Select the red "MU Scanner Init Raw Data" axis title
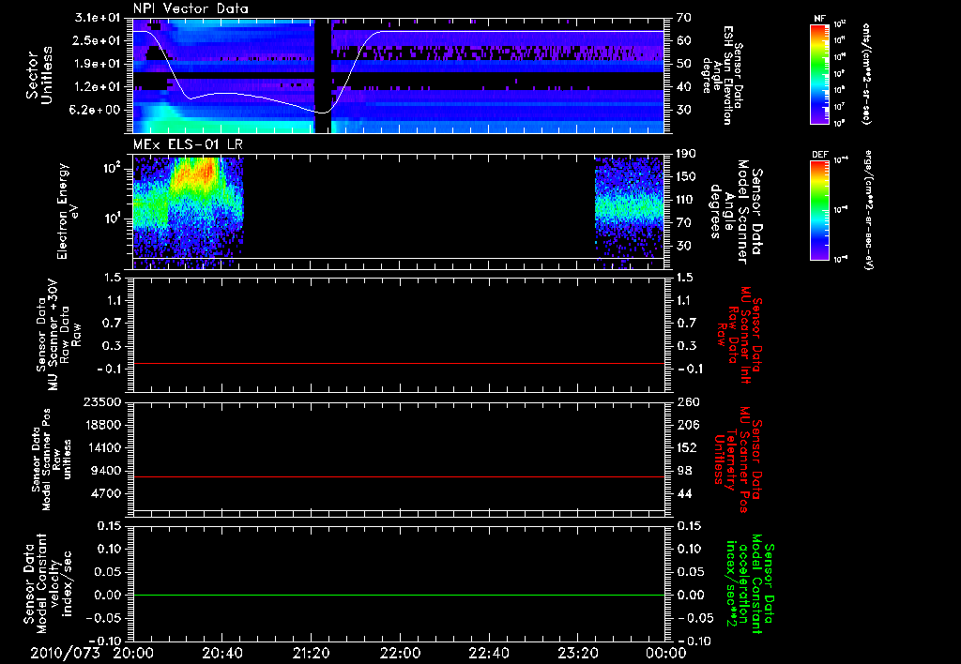Image resolution: width=961 pixels, height=664 pixels. (740, 335)
